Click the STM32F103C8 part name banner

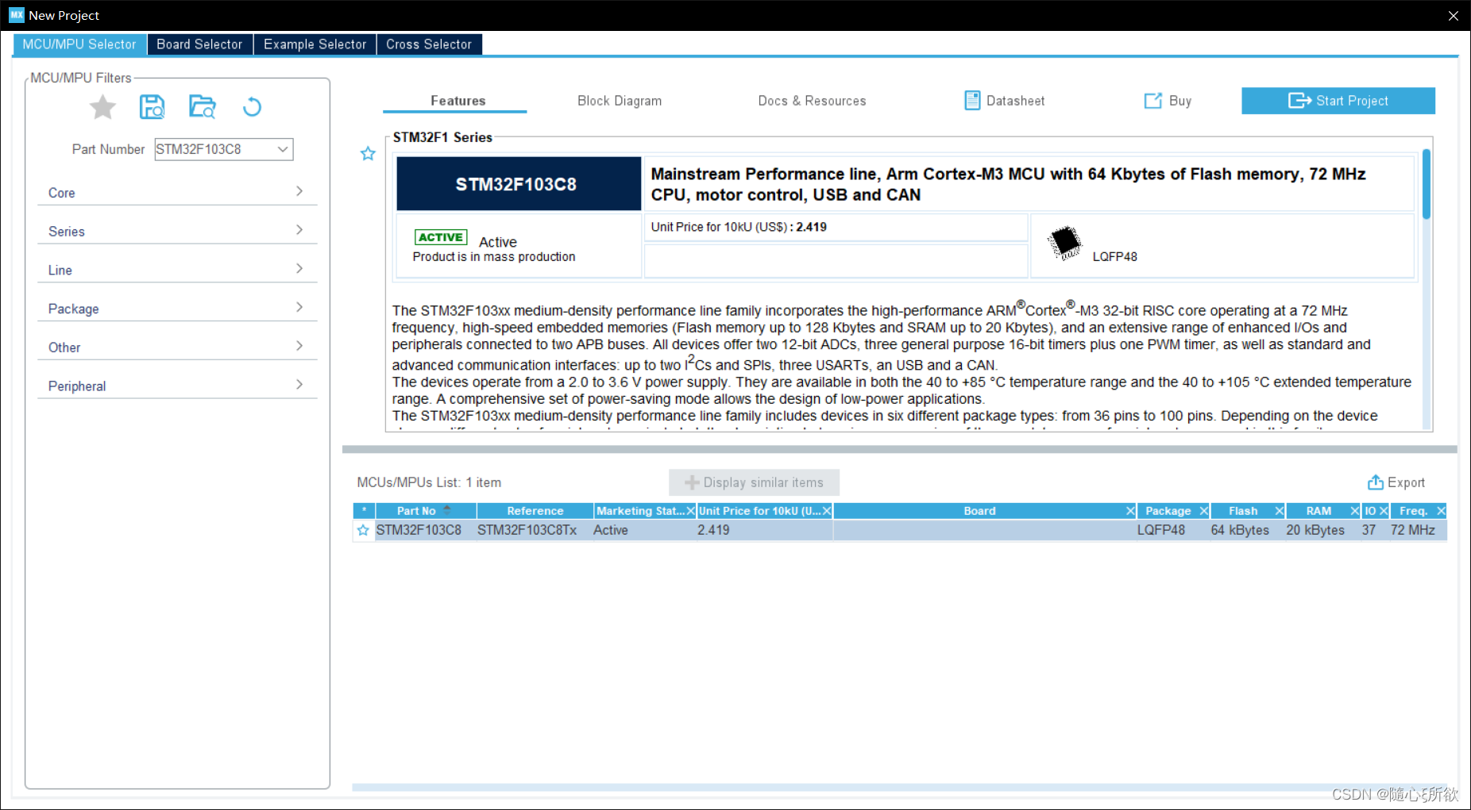[519, 184]
